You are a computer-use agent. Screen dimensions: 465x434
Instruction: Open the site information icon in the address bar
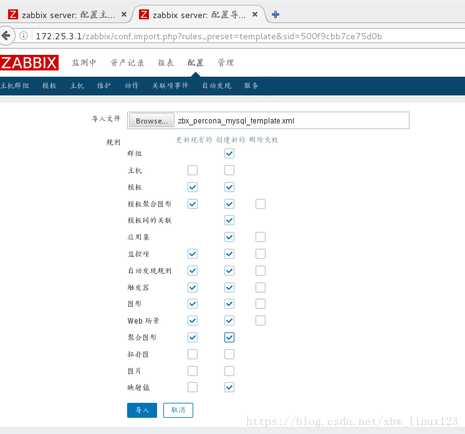tap(24, 36)
